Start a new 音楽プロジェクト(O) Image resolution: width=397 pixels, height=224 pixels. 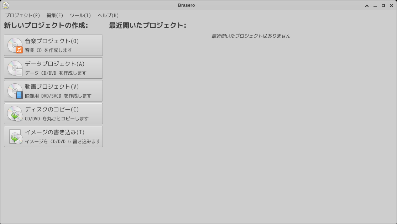click(53, 45)
